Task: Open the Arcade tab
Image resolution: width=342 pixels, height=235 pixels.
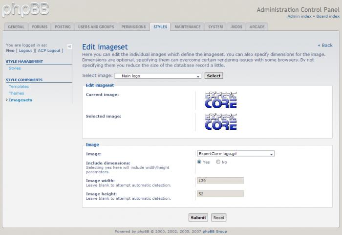Action: [257, 27]
